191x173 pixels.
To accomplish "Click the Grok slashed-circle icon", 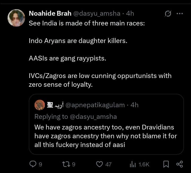I will (168, 13).
